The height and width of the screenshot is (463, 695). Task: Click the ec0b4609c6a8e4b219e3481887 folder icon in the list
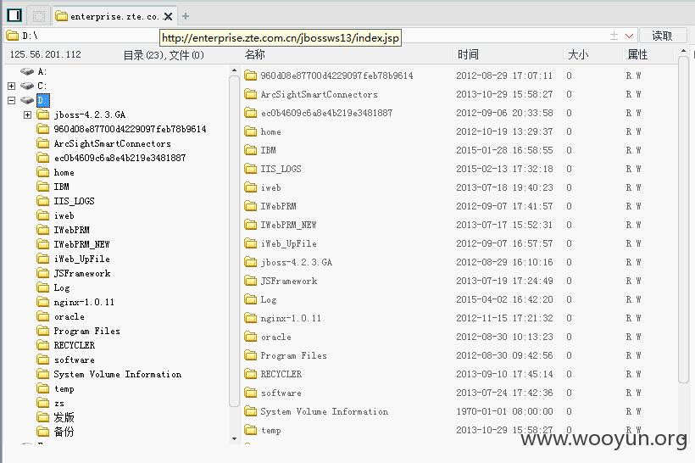pos(250,113)
